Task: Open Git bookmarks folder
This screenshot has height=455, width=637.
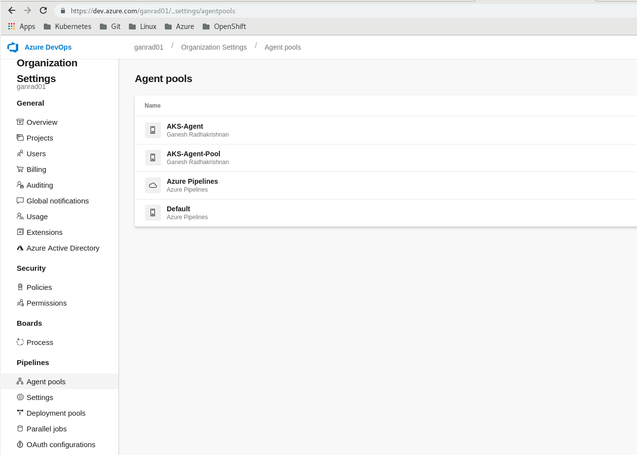Action: click(x=110, y=27)
